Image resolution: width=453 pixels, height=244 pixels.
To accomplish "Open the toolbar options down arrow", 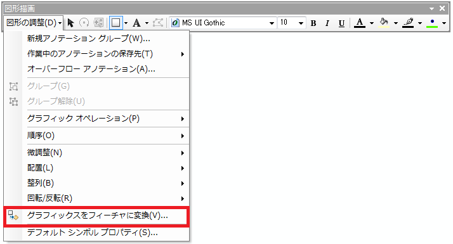I will (x=431, y=9).
